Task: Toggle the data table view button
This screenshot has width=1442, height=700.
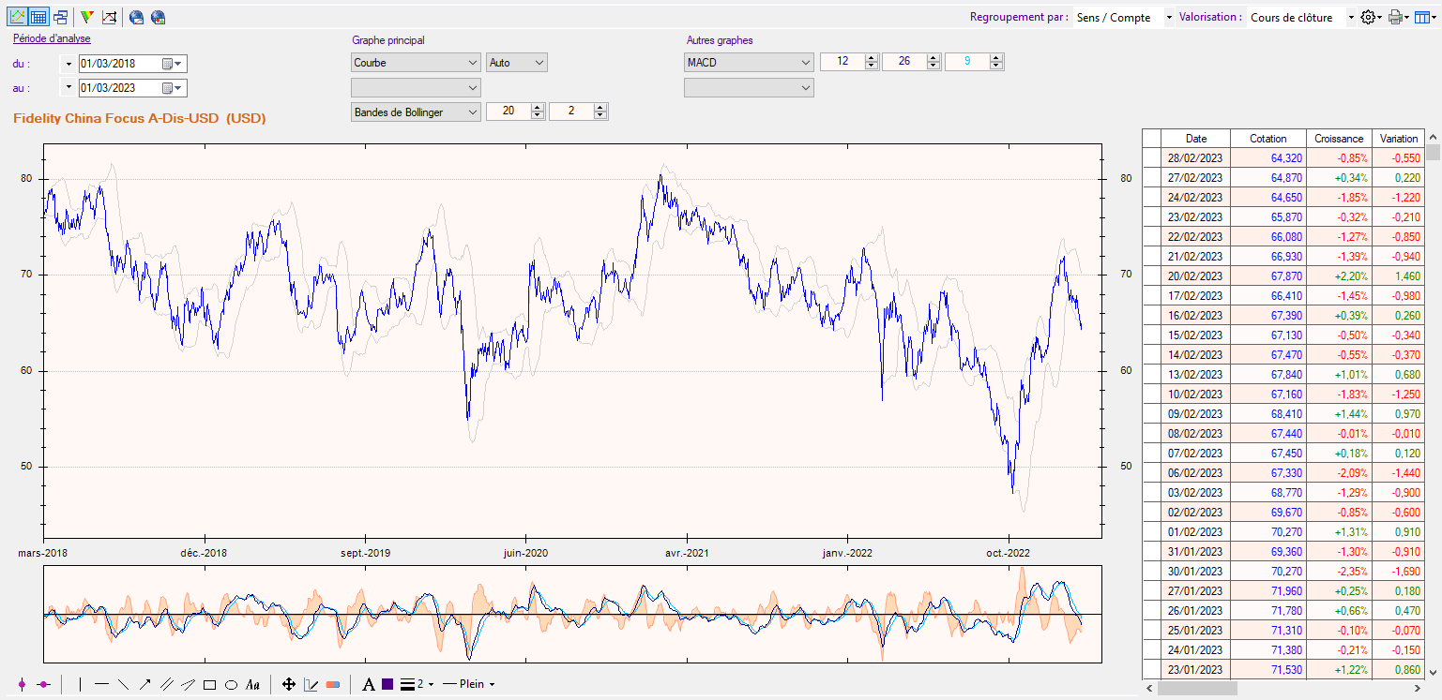Action: 38,17
